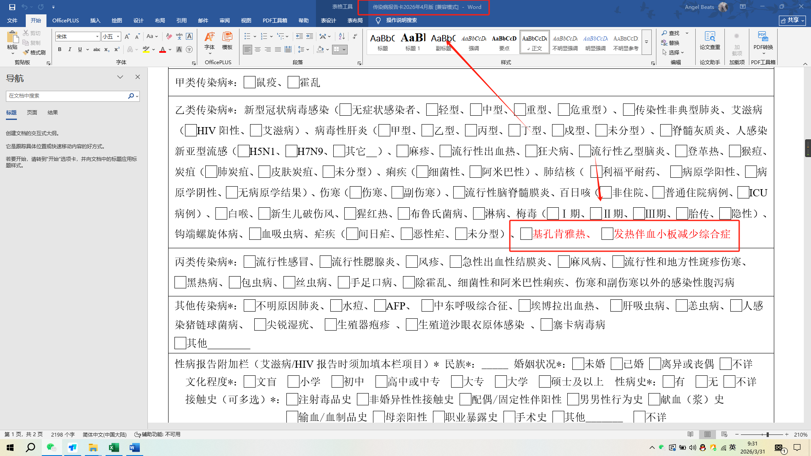
Task: Check the 鼠疫 checkbox
Action: pyautogui.click(x=250, y=82)
